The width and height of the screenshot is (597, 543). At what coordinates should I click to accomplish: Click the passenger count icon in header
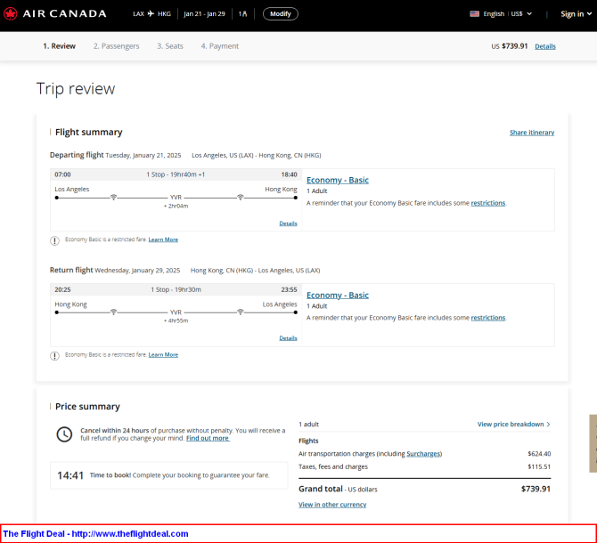(243, 13)
